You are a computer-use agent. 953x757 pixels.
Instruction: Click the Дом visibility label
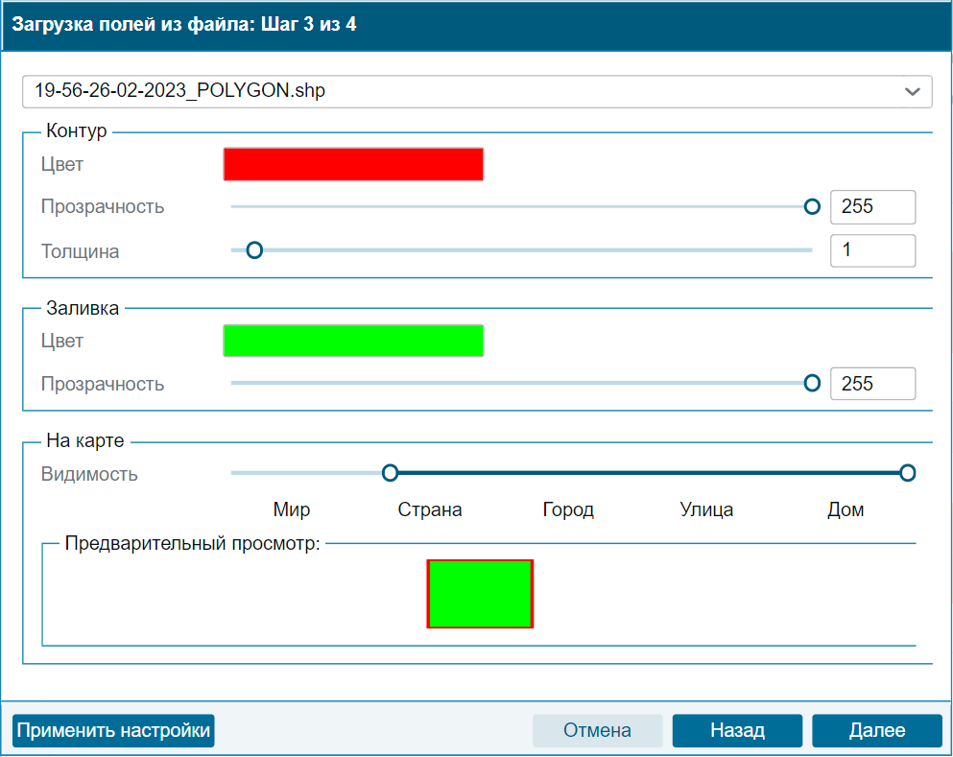coord(846,509)
